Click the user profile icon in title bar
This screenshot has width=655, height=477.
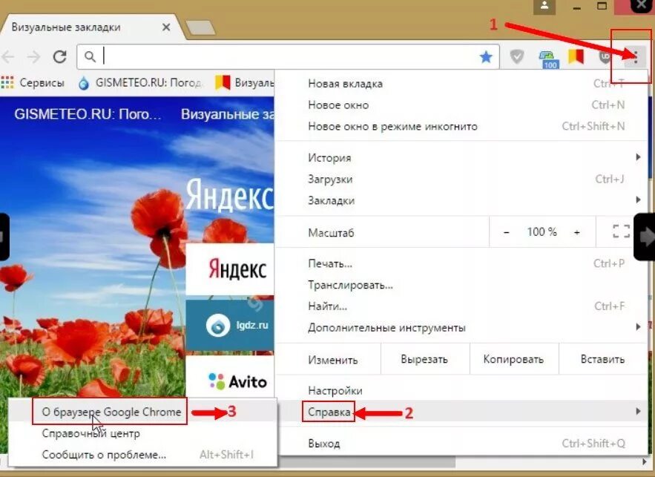click(x=544, y=6)
